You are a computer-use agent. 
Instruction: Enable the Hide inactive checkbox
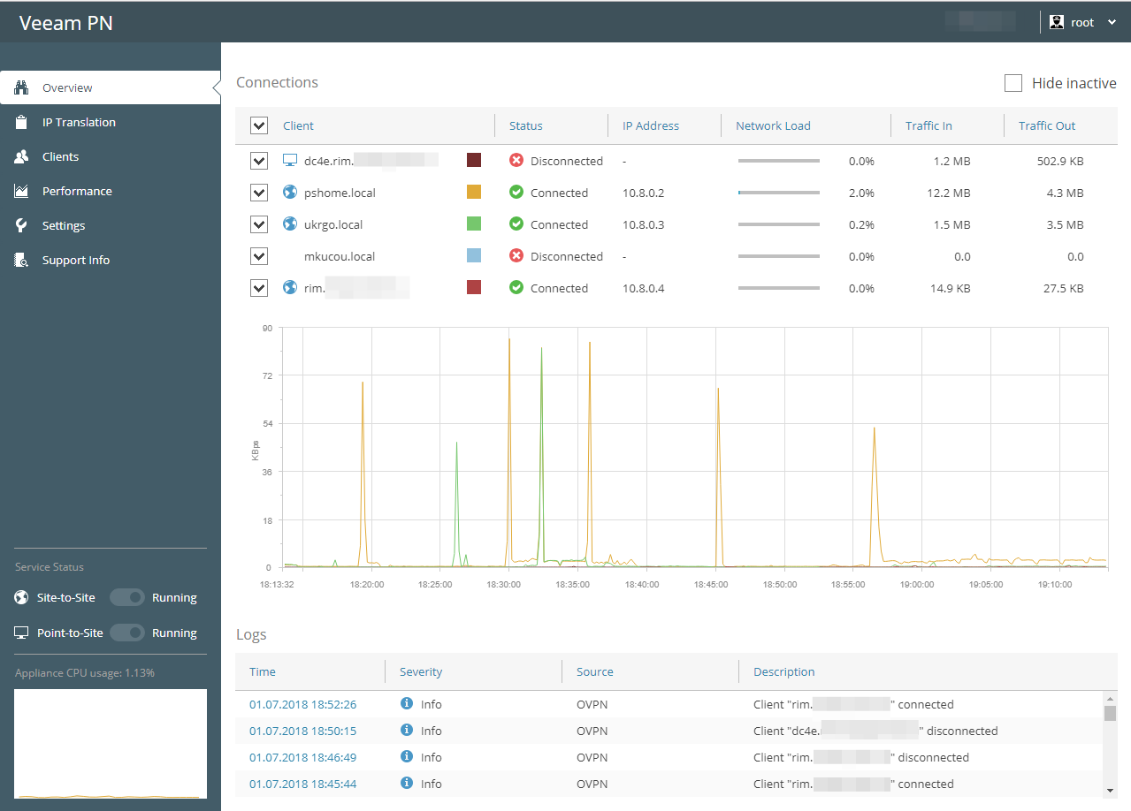click(x=1013, y=83)
